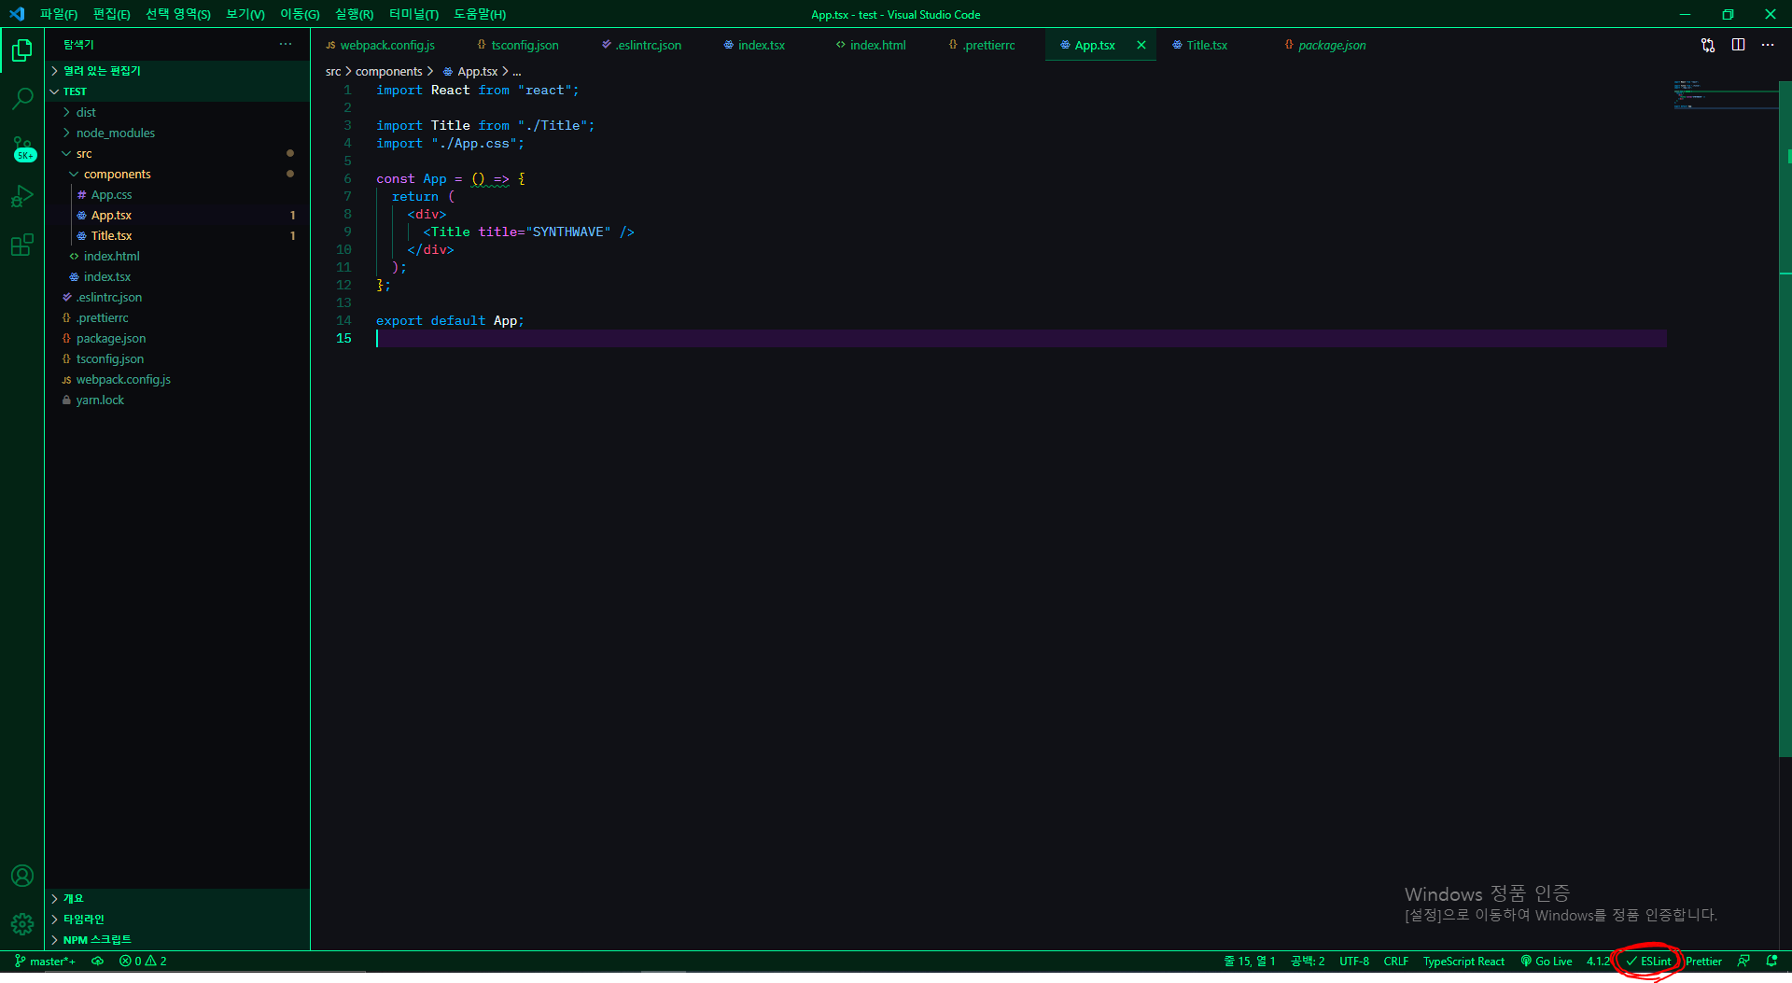Open the Accounts menu icon
Screen dimensions: 1792x983
pos(21,876)
